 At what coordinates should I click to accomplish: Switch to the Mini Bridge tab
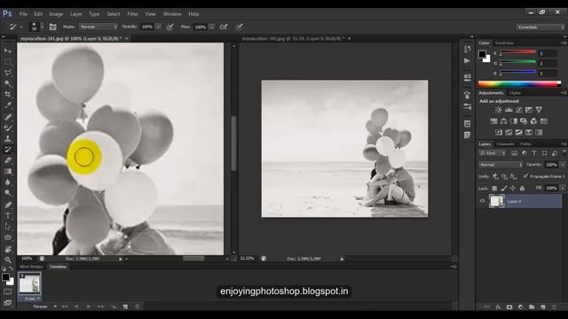pos(31,267)
